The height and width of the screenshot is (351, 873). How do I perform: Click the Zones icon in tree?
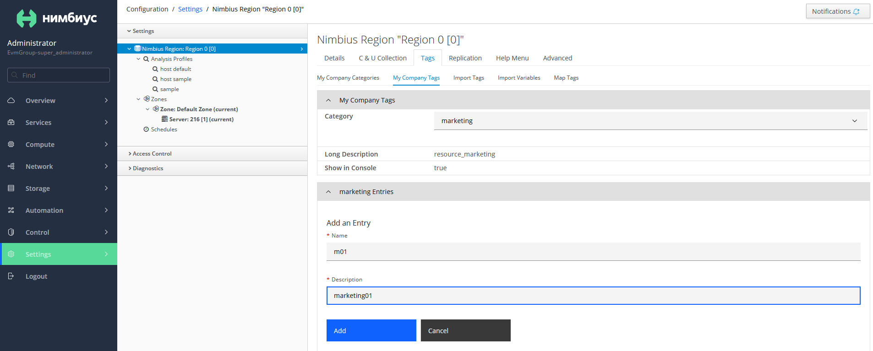[x=147, y=99]
